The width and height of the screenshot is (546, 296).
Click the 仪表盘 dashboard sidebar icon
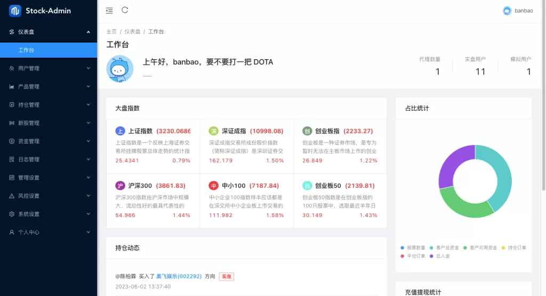12,31
